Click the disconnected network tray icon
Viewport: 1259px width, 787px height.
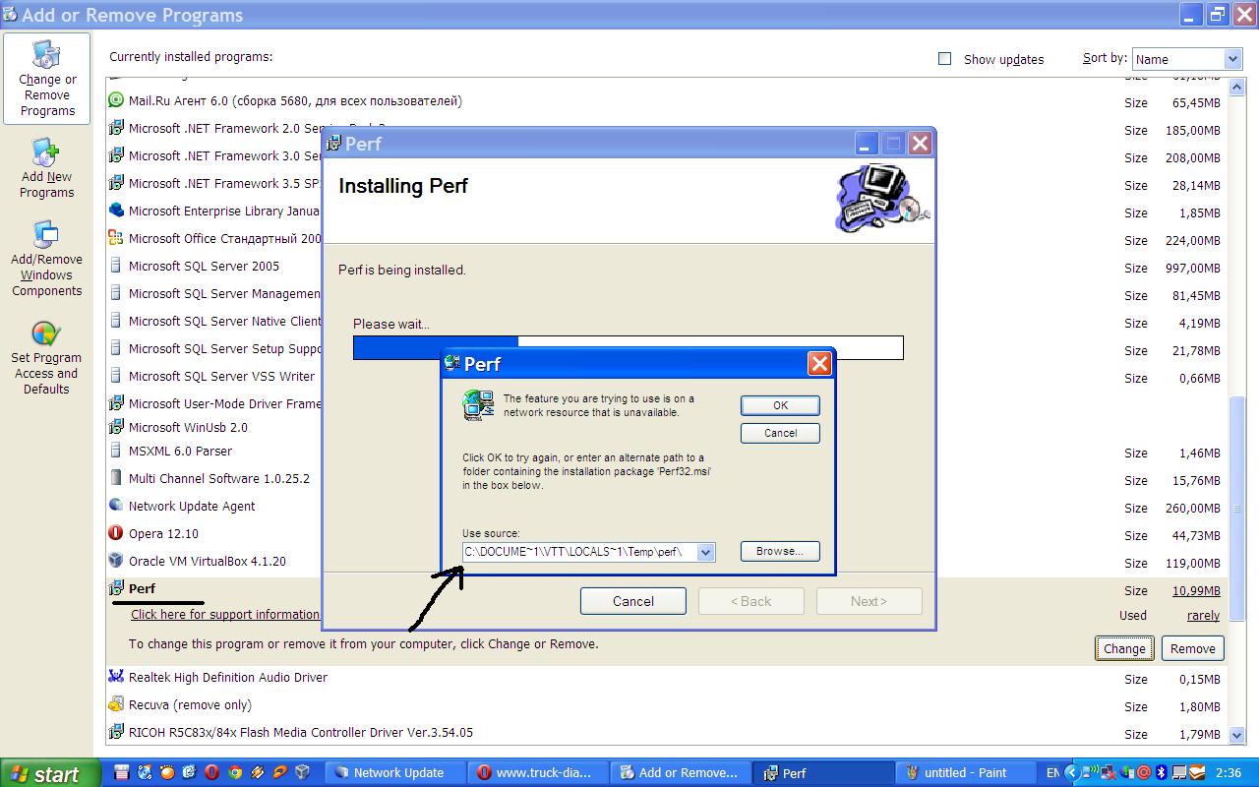point(1109,772)
